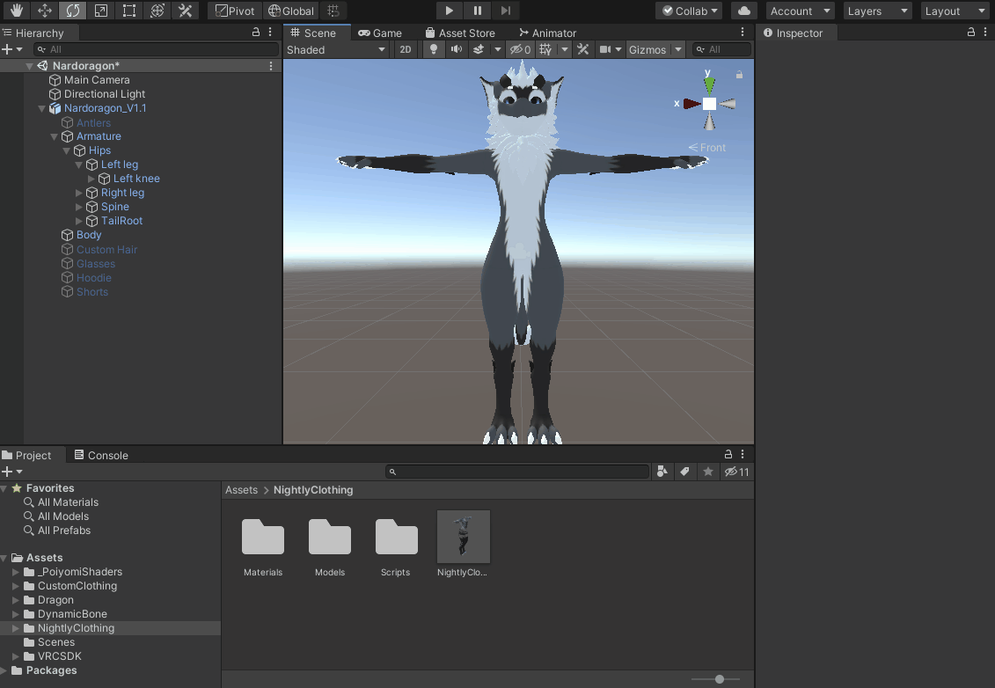The width and height of the screenshot is (995, 688).
Task: Toggle hidden objects visibility in Scene
Action: point(520,49)
